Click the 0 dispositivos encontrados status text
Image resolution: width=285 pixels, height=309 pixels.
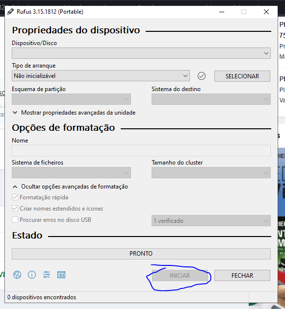pos(42,297)
